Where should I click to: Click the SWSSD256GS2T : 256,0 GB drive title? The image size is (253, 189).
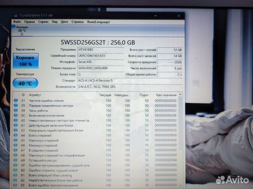(98, 43)
